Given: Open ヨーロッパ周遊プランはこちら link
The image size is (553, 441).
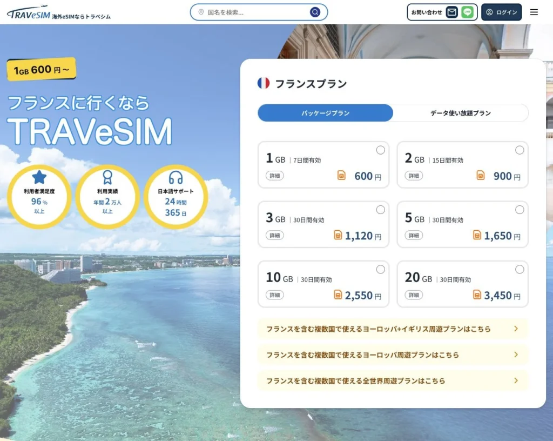Looking at the screenshot, I should [393, 355].
